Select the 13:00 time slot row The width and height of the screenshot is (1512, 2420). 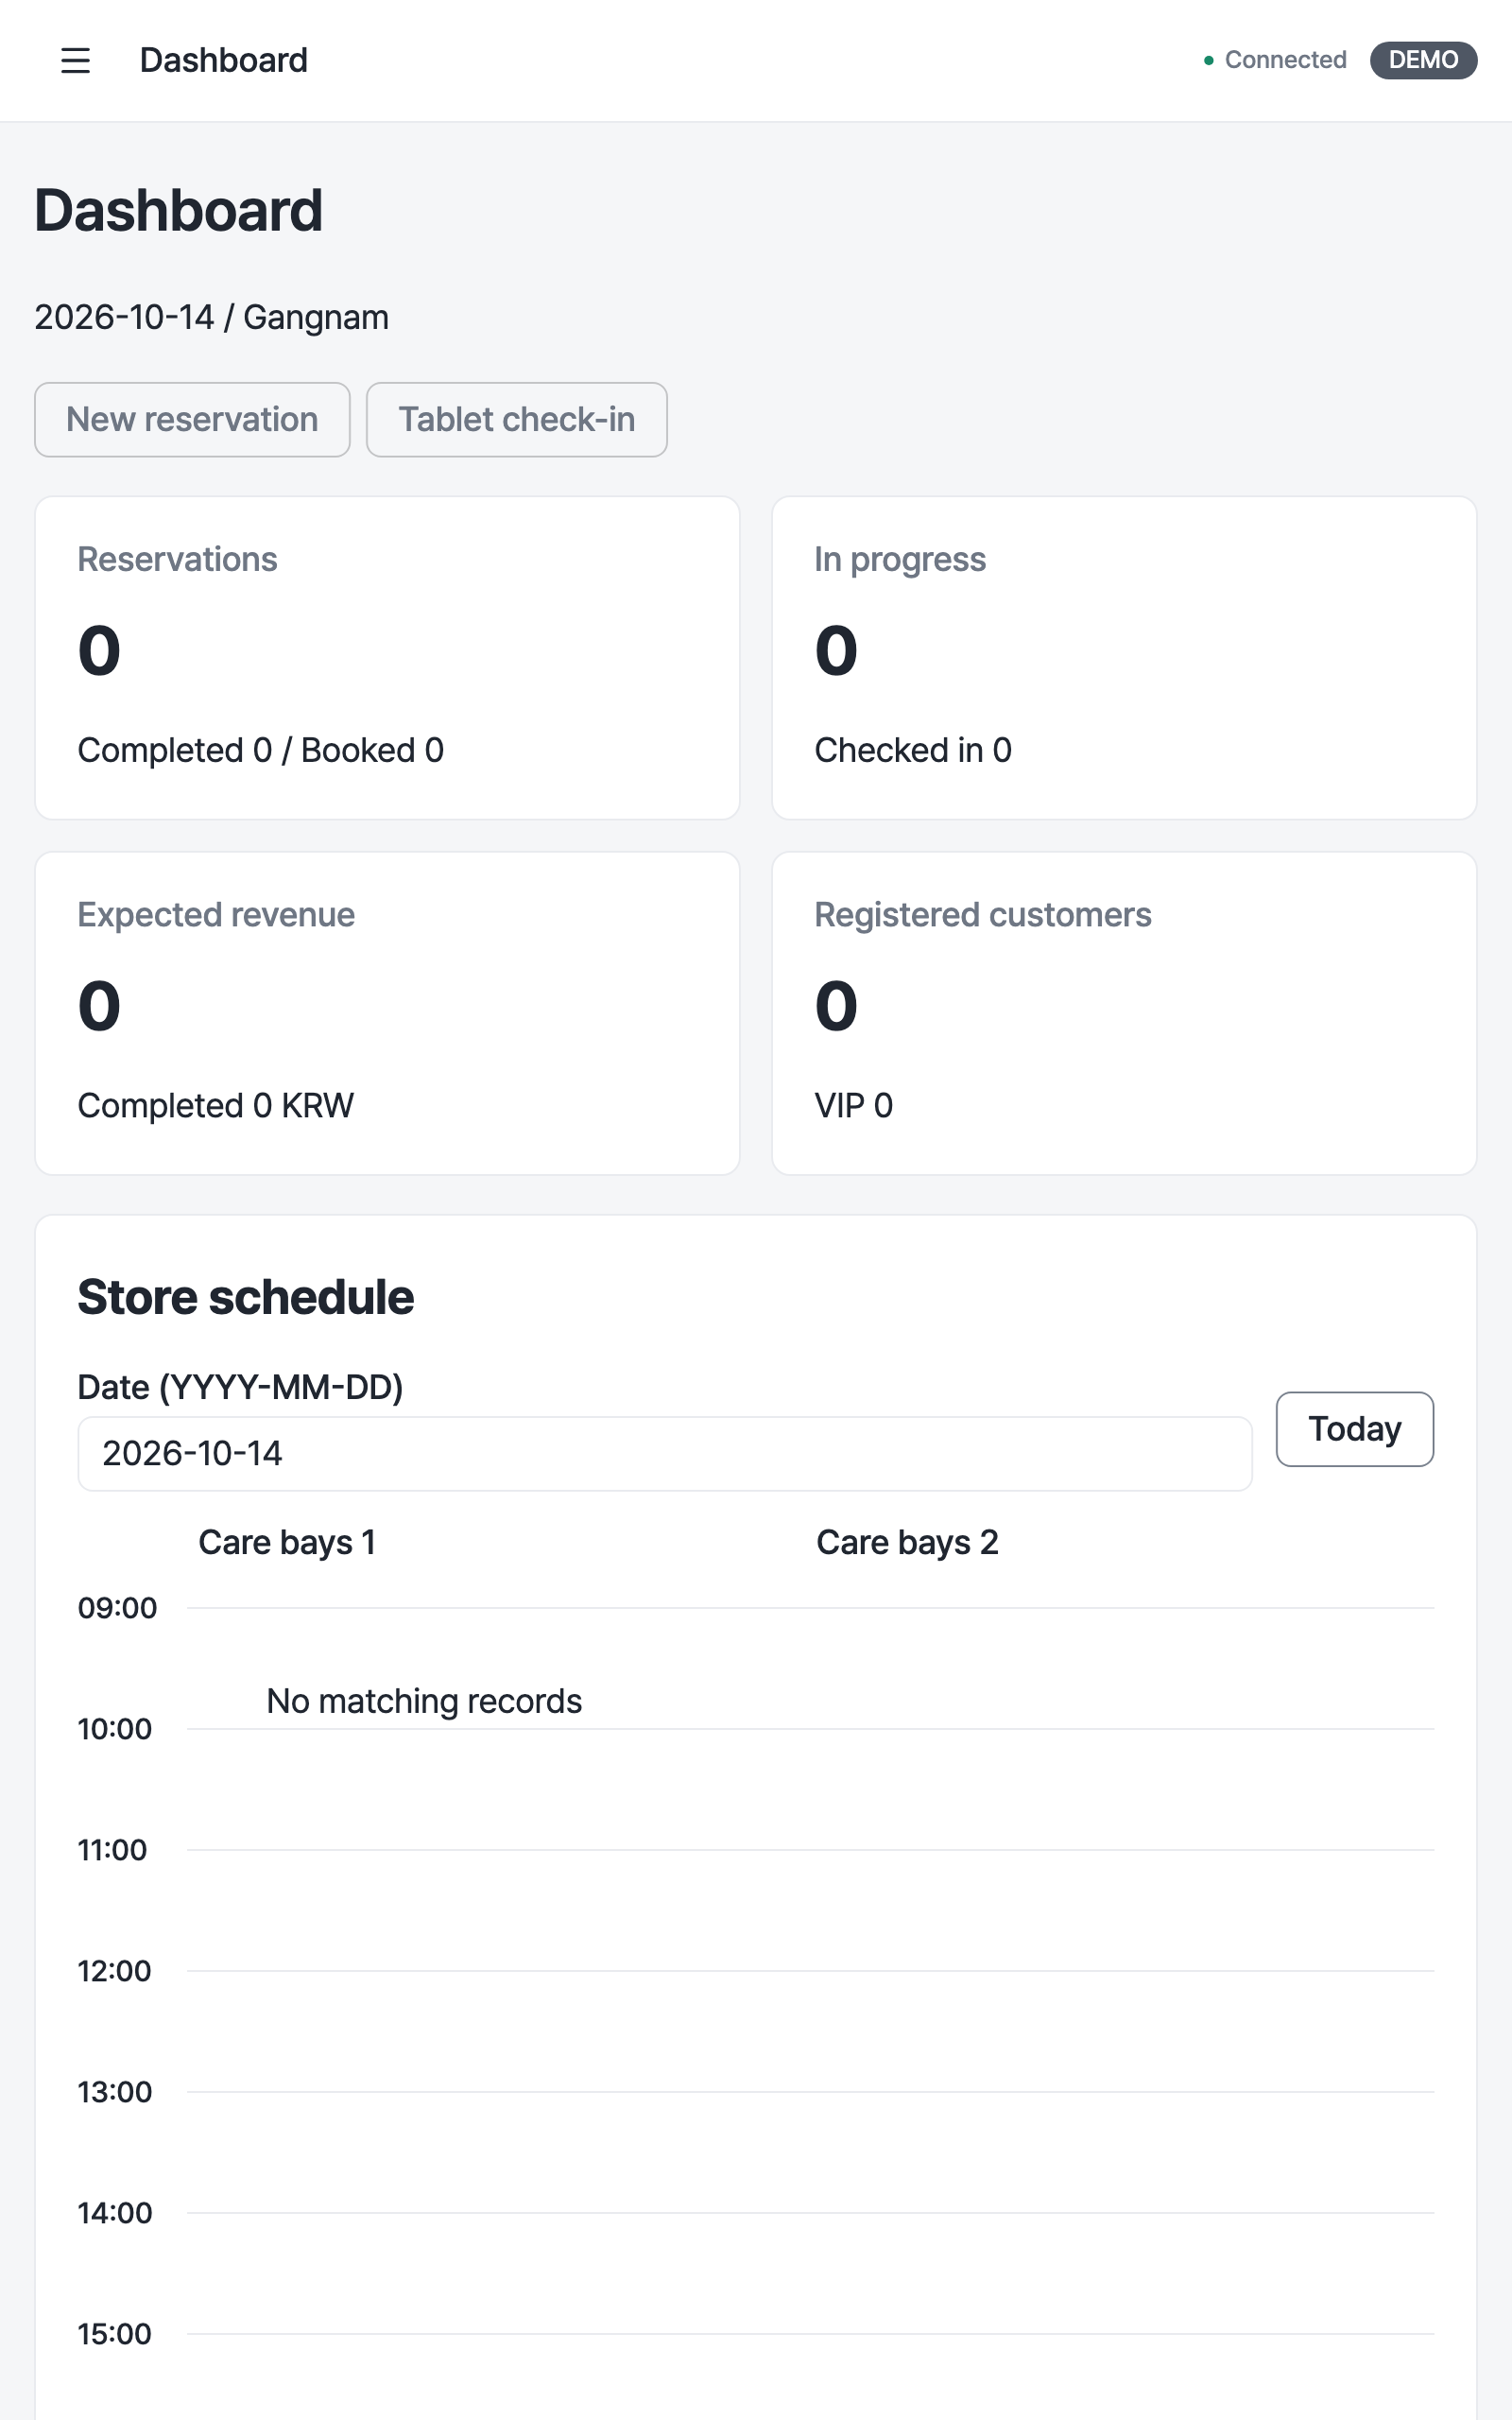tap(756, 2092)
